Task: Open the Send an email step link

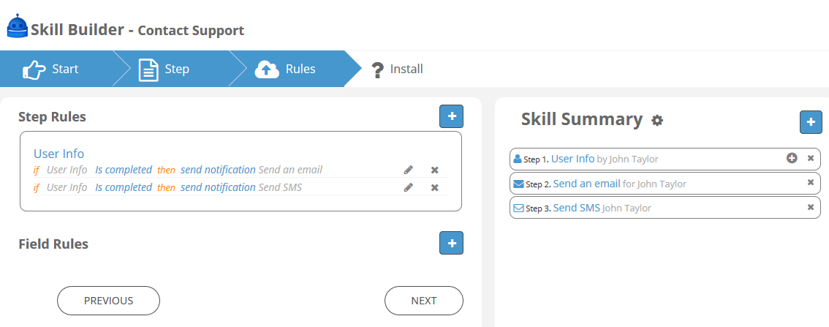Action: (x=587, y=184)
